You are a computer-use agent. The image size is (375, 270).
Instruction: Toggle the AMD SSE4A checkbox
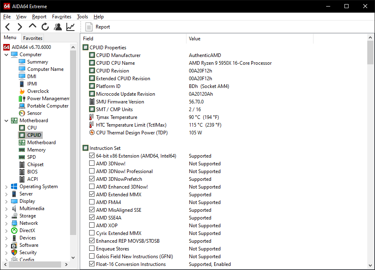click(92, 218)
